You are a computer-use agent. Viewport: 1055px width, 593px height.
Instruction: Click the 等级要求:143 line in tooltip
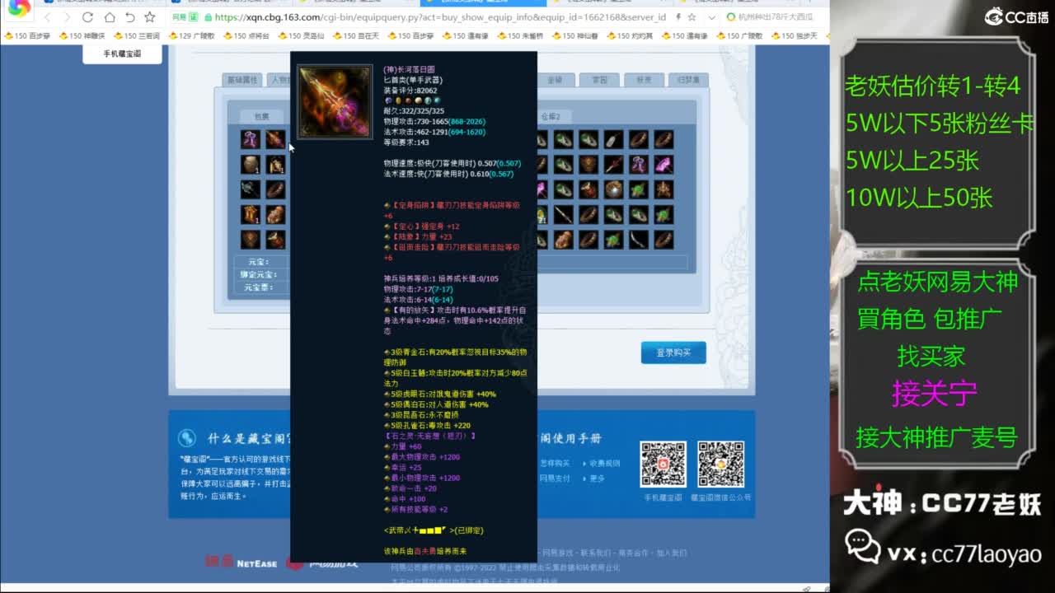(406, 142)
